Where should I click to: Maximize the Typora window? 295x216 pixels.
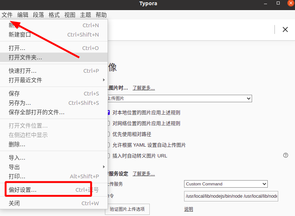(278, 3)
